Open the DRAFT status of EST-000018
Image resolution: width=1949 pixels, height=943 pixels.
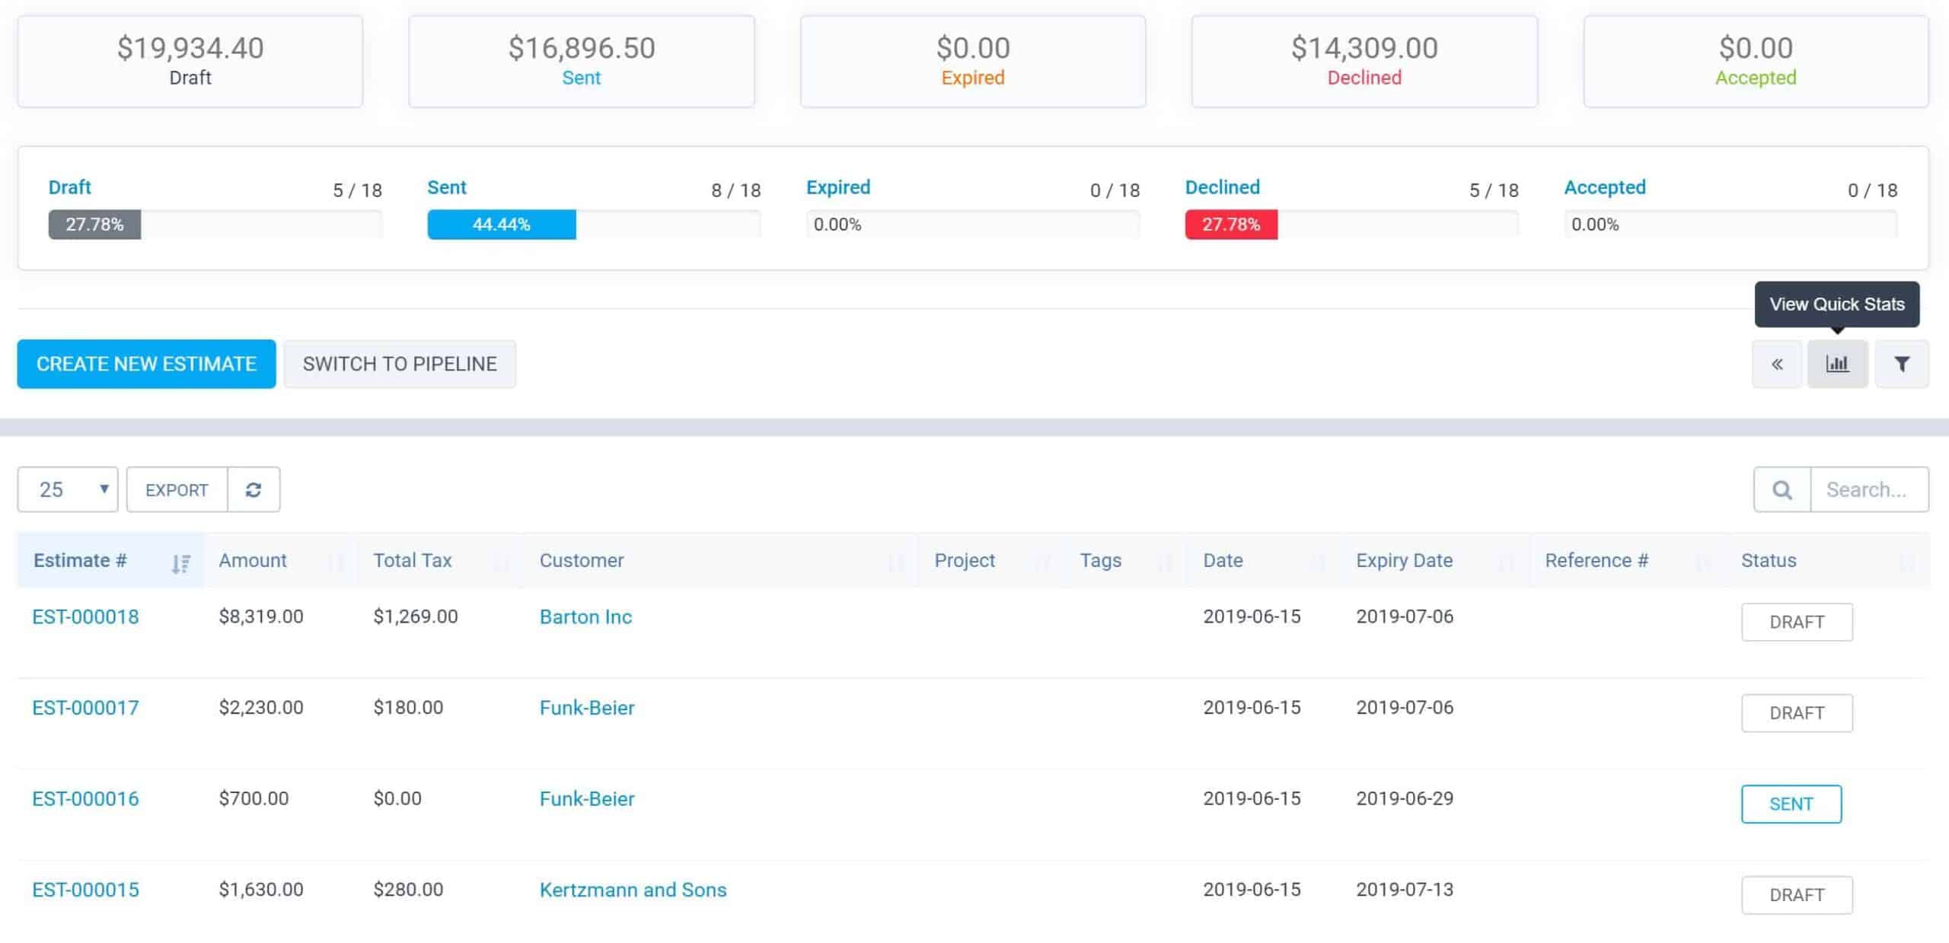coord(1796,622)
